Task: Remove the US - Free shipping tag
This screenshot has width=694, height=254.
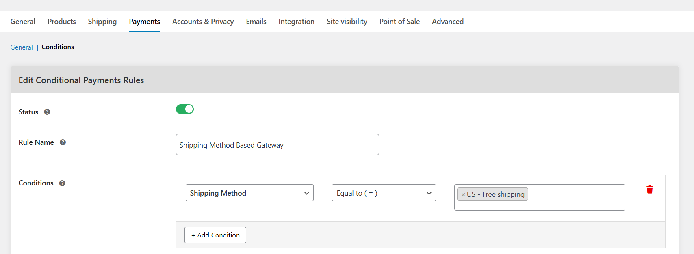Action: tap(463, 195)
